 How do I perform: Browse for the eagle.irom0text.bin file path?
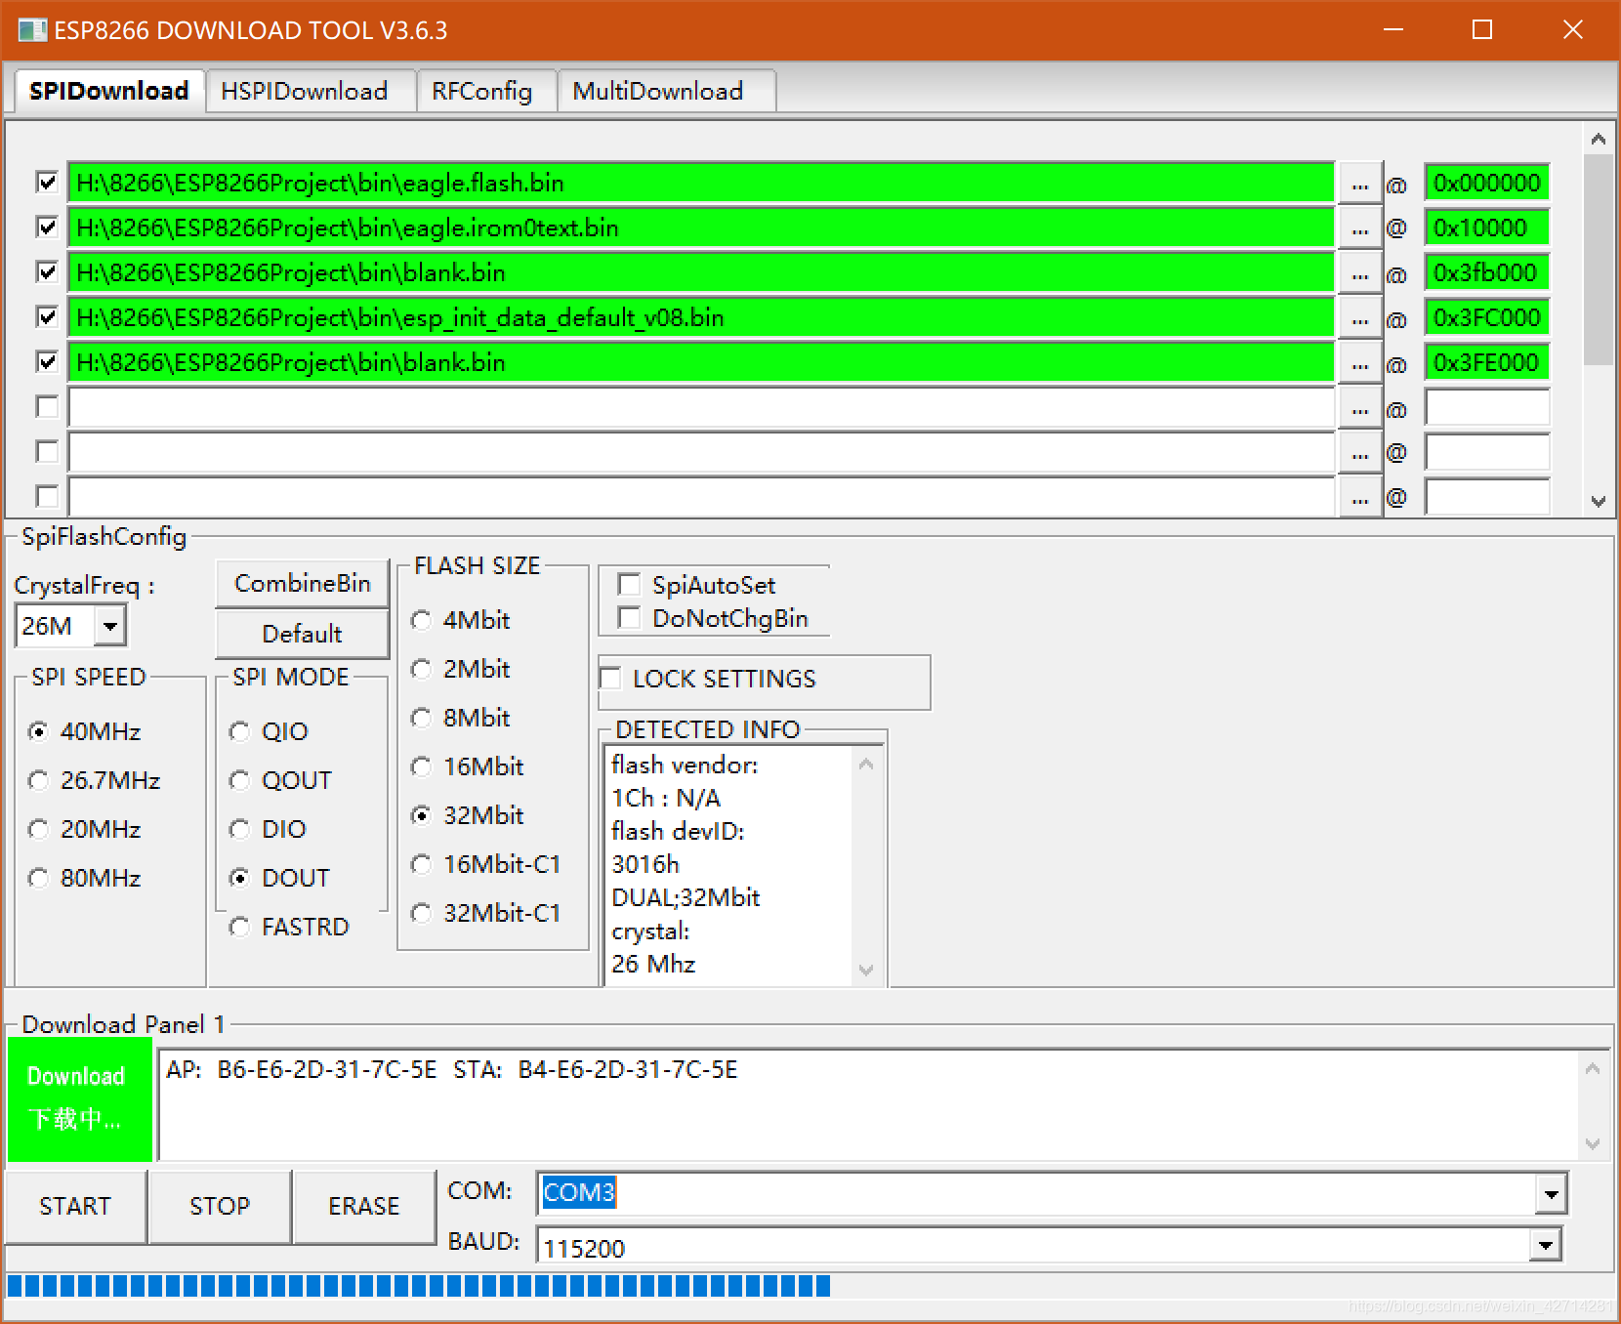1359,227
